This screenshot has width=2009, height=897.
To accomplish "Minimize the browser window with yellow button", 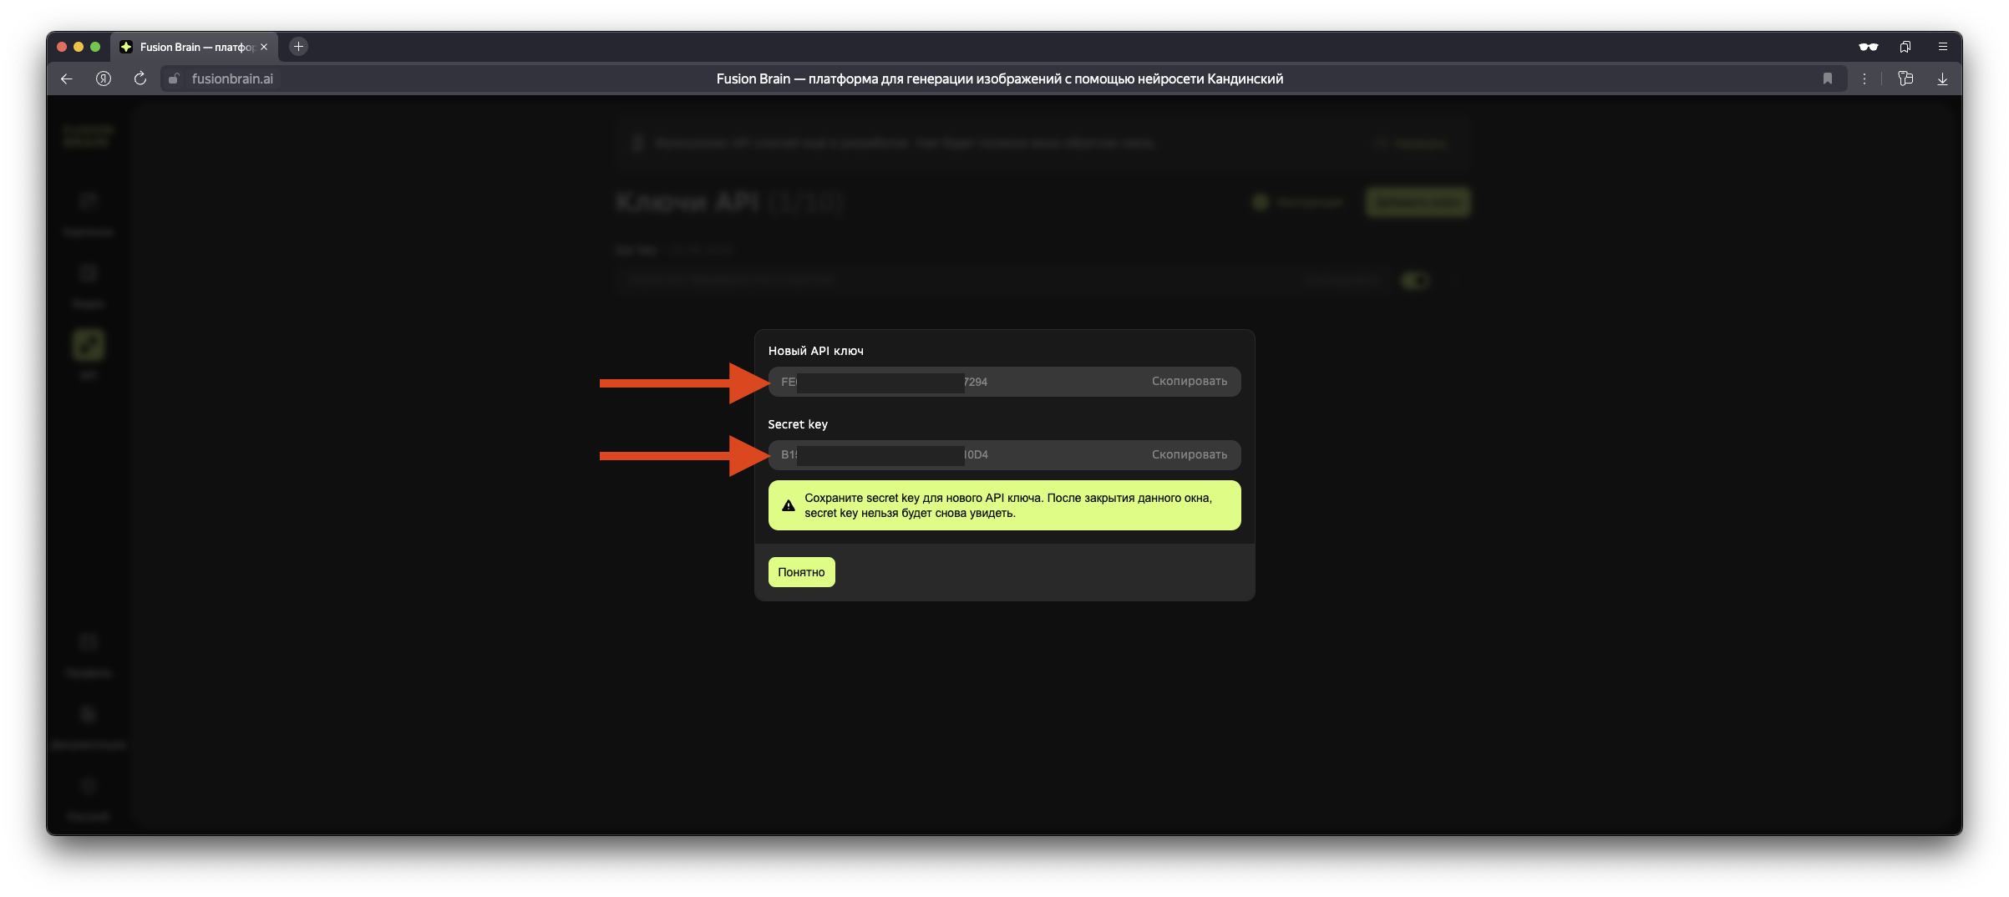I will pos(79,47).
